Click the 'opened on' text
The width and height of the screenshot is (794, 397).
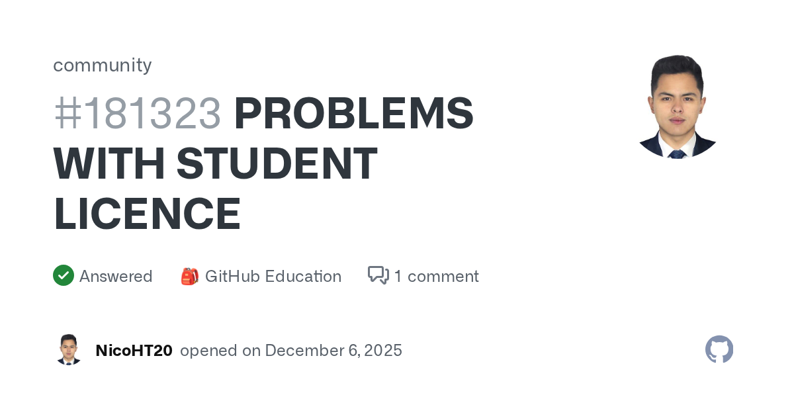(x=220, y=350)
